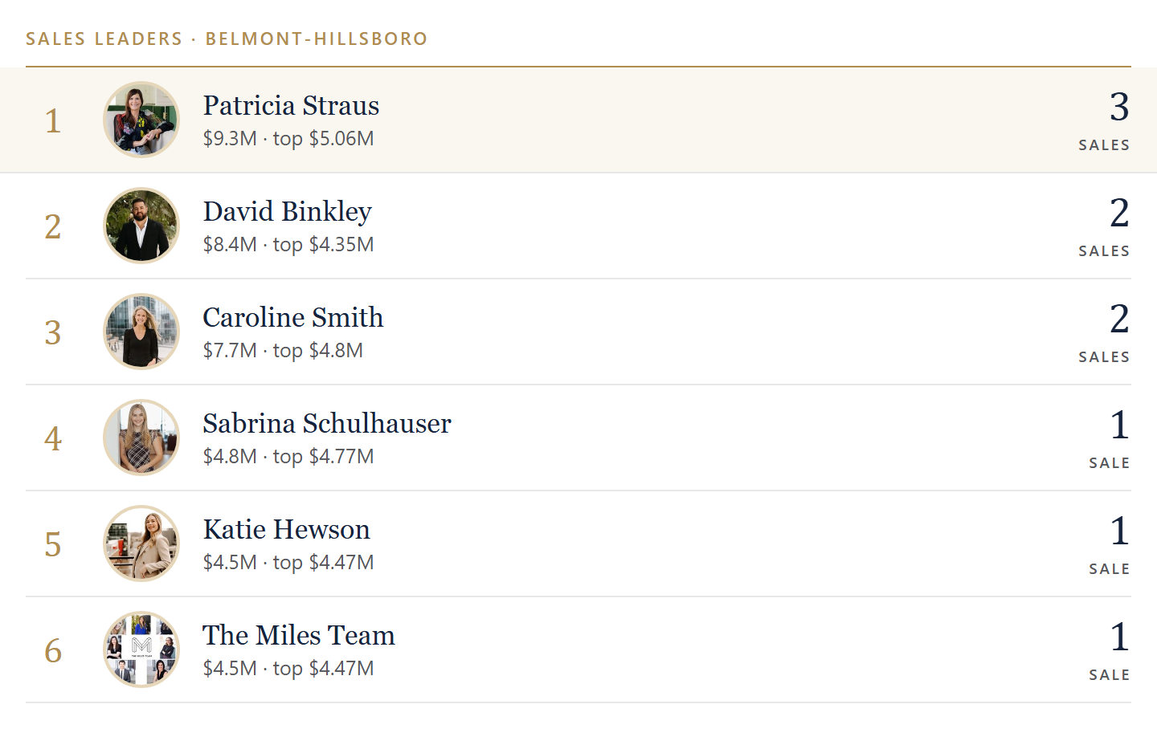Screen dimensions: 1157x745
Task: Open Katie Hewson avatar picture
Action: tap(141, 543)
